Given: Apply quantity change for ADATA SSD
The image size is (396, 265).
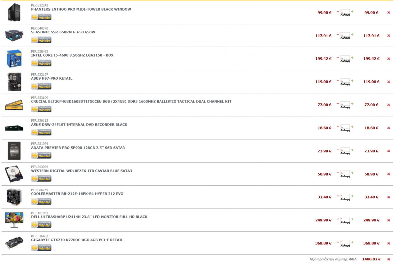Looking at the screenshot, I should [x=345, y=153].
